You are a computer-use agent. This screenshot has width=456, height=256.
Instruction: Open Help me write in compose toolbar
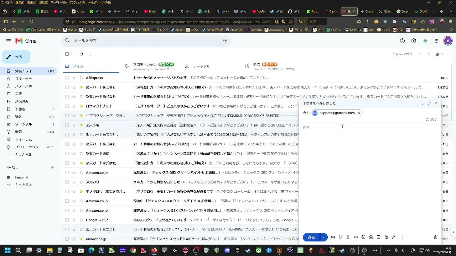tap(341, 237)
